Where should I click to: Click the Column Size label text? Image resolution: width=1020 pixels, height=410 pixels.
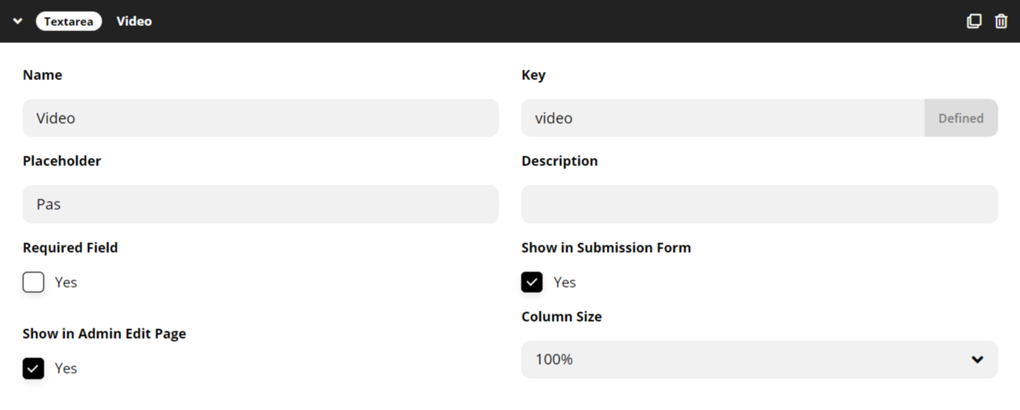562,317
